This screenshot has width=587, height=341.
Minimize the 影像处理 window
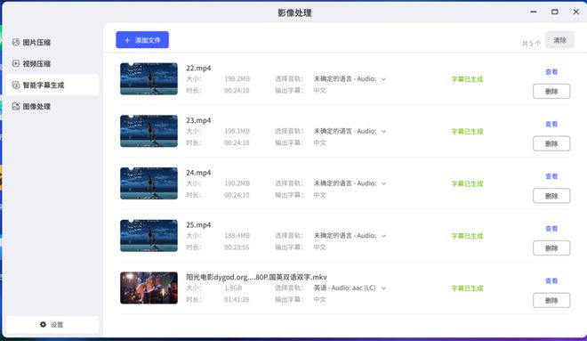[534, 12]
